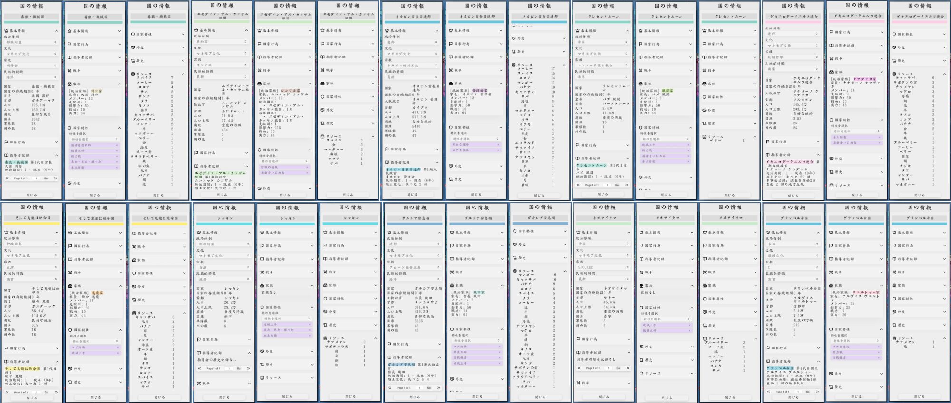Jump to last leader page in 毒獣・機械国
This screenshot has width=951, height=403.
click(56, 178)
